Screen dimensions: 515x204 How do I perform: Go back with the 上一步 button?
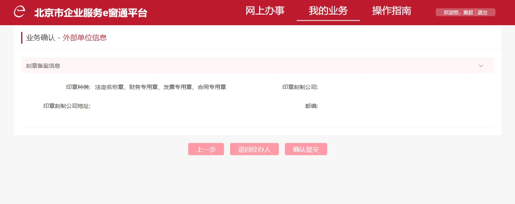[206, 149]
